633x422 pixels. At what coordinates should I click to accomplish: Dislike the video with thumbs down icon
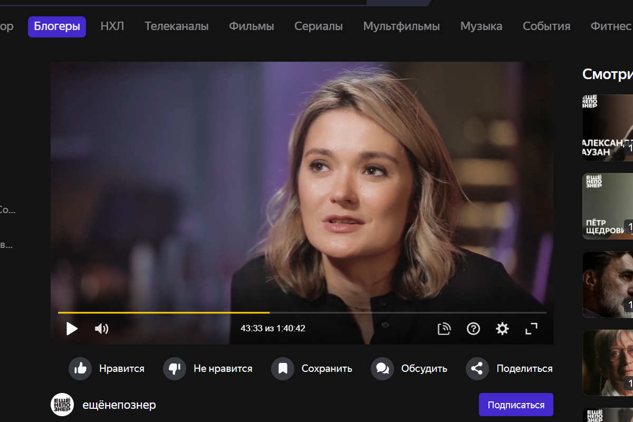(x=174, y=369)
